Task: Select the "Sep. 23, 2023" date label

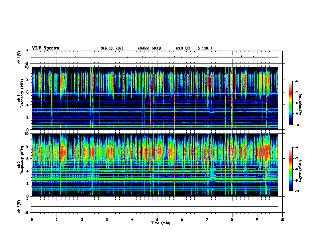Action: click(x=112, y=48)
